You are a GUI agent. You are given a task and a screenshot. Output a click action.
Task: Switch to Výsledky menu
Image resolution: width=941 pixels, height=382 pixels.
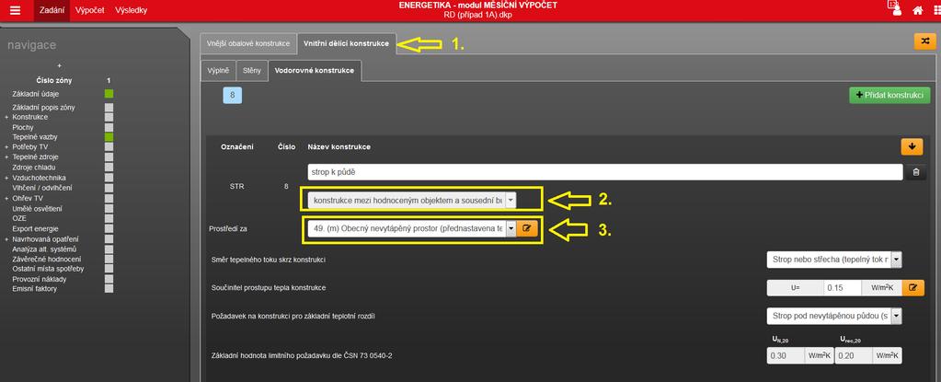pyautogui.click(x=131, y=10)
